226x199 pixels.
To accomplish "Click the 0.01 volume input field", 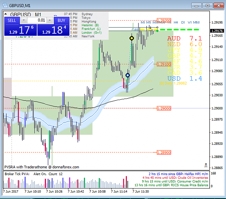I will 37,20.
